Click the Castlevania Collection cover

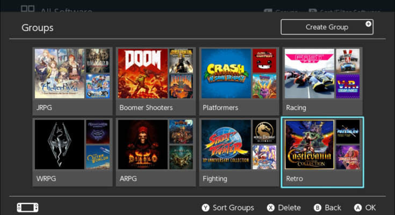(x=309, y=145)
